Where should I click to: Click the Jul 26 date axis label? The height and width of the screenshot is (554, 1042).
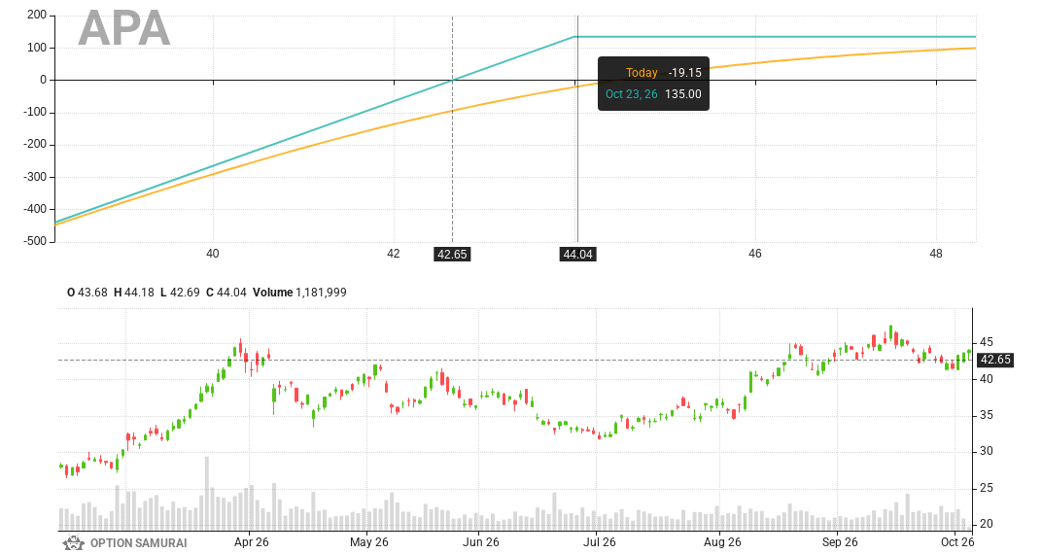(x=600, y=542)
